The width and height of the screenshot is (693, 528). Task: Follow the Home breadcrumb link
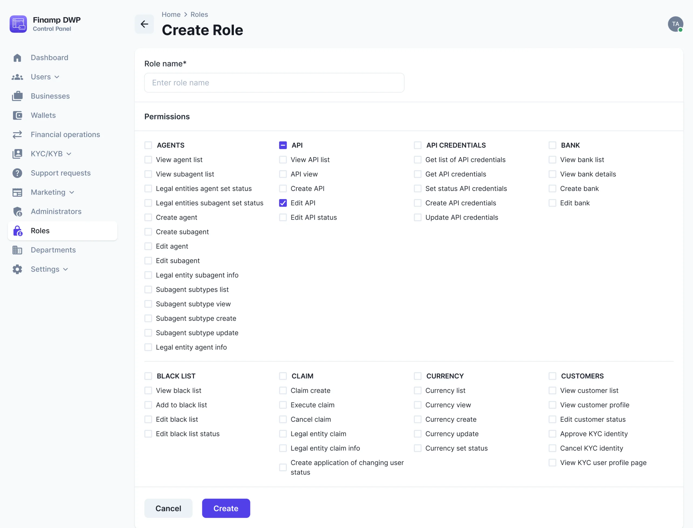pyautogui.click(x=171, y=14)
